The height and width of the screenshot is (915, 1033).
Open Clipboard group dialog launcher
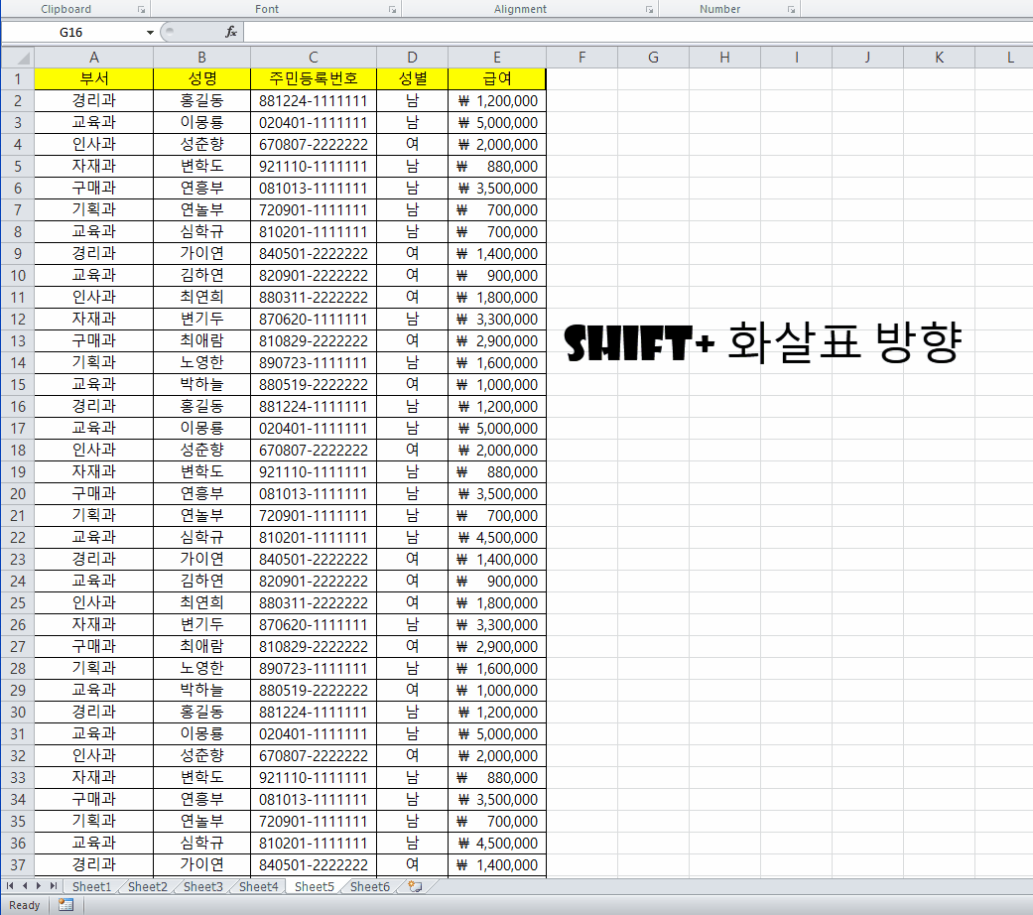[141, 9]
